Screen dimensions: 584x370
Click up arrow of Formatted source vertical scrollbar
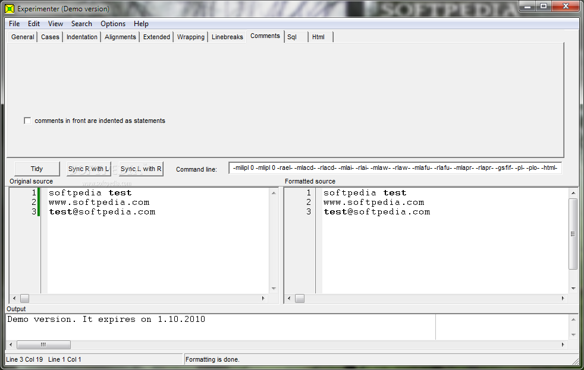tap(573, 192)
